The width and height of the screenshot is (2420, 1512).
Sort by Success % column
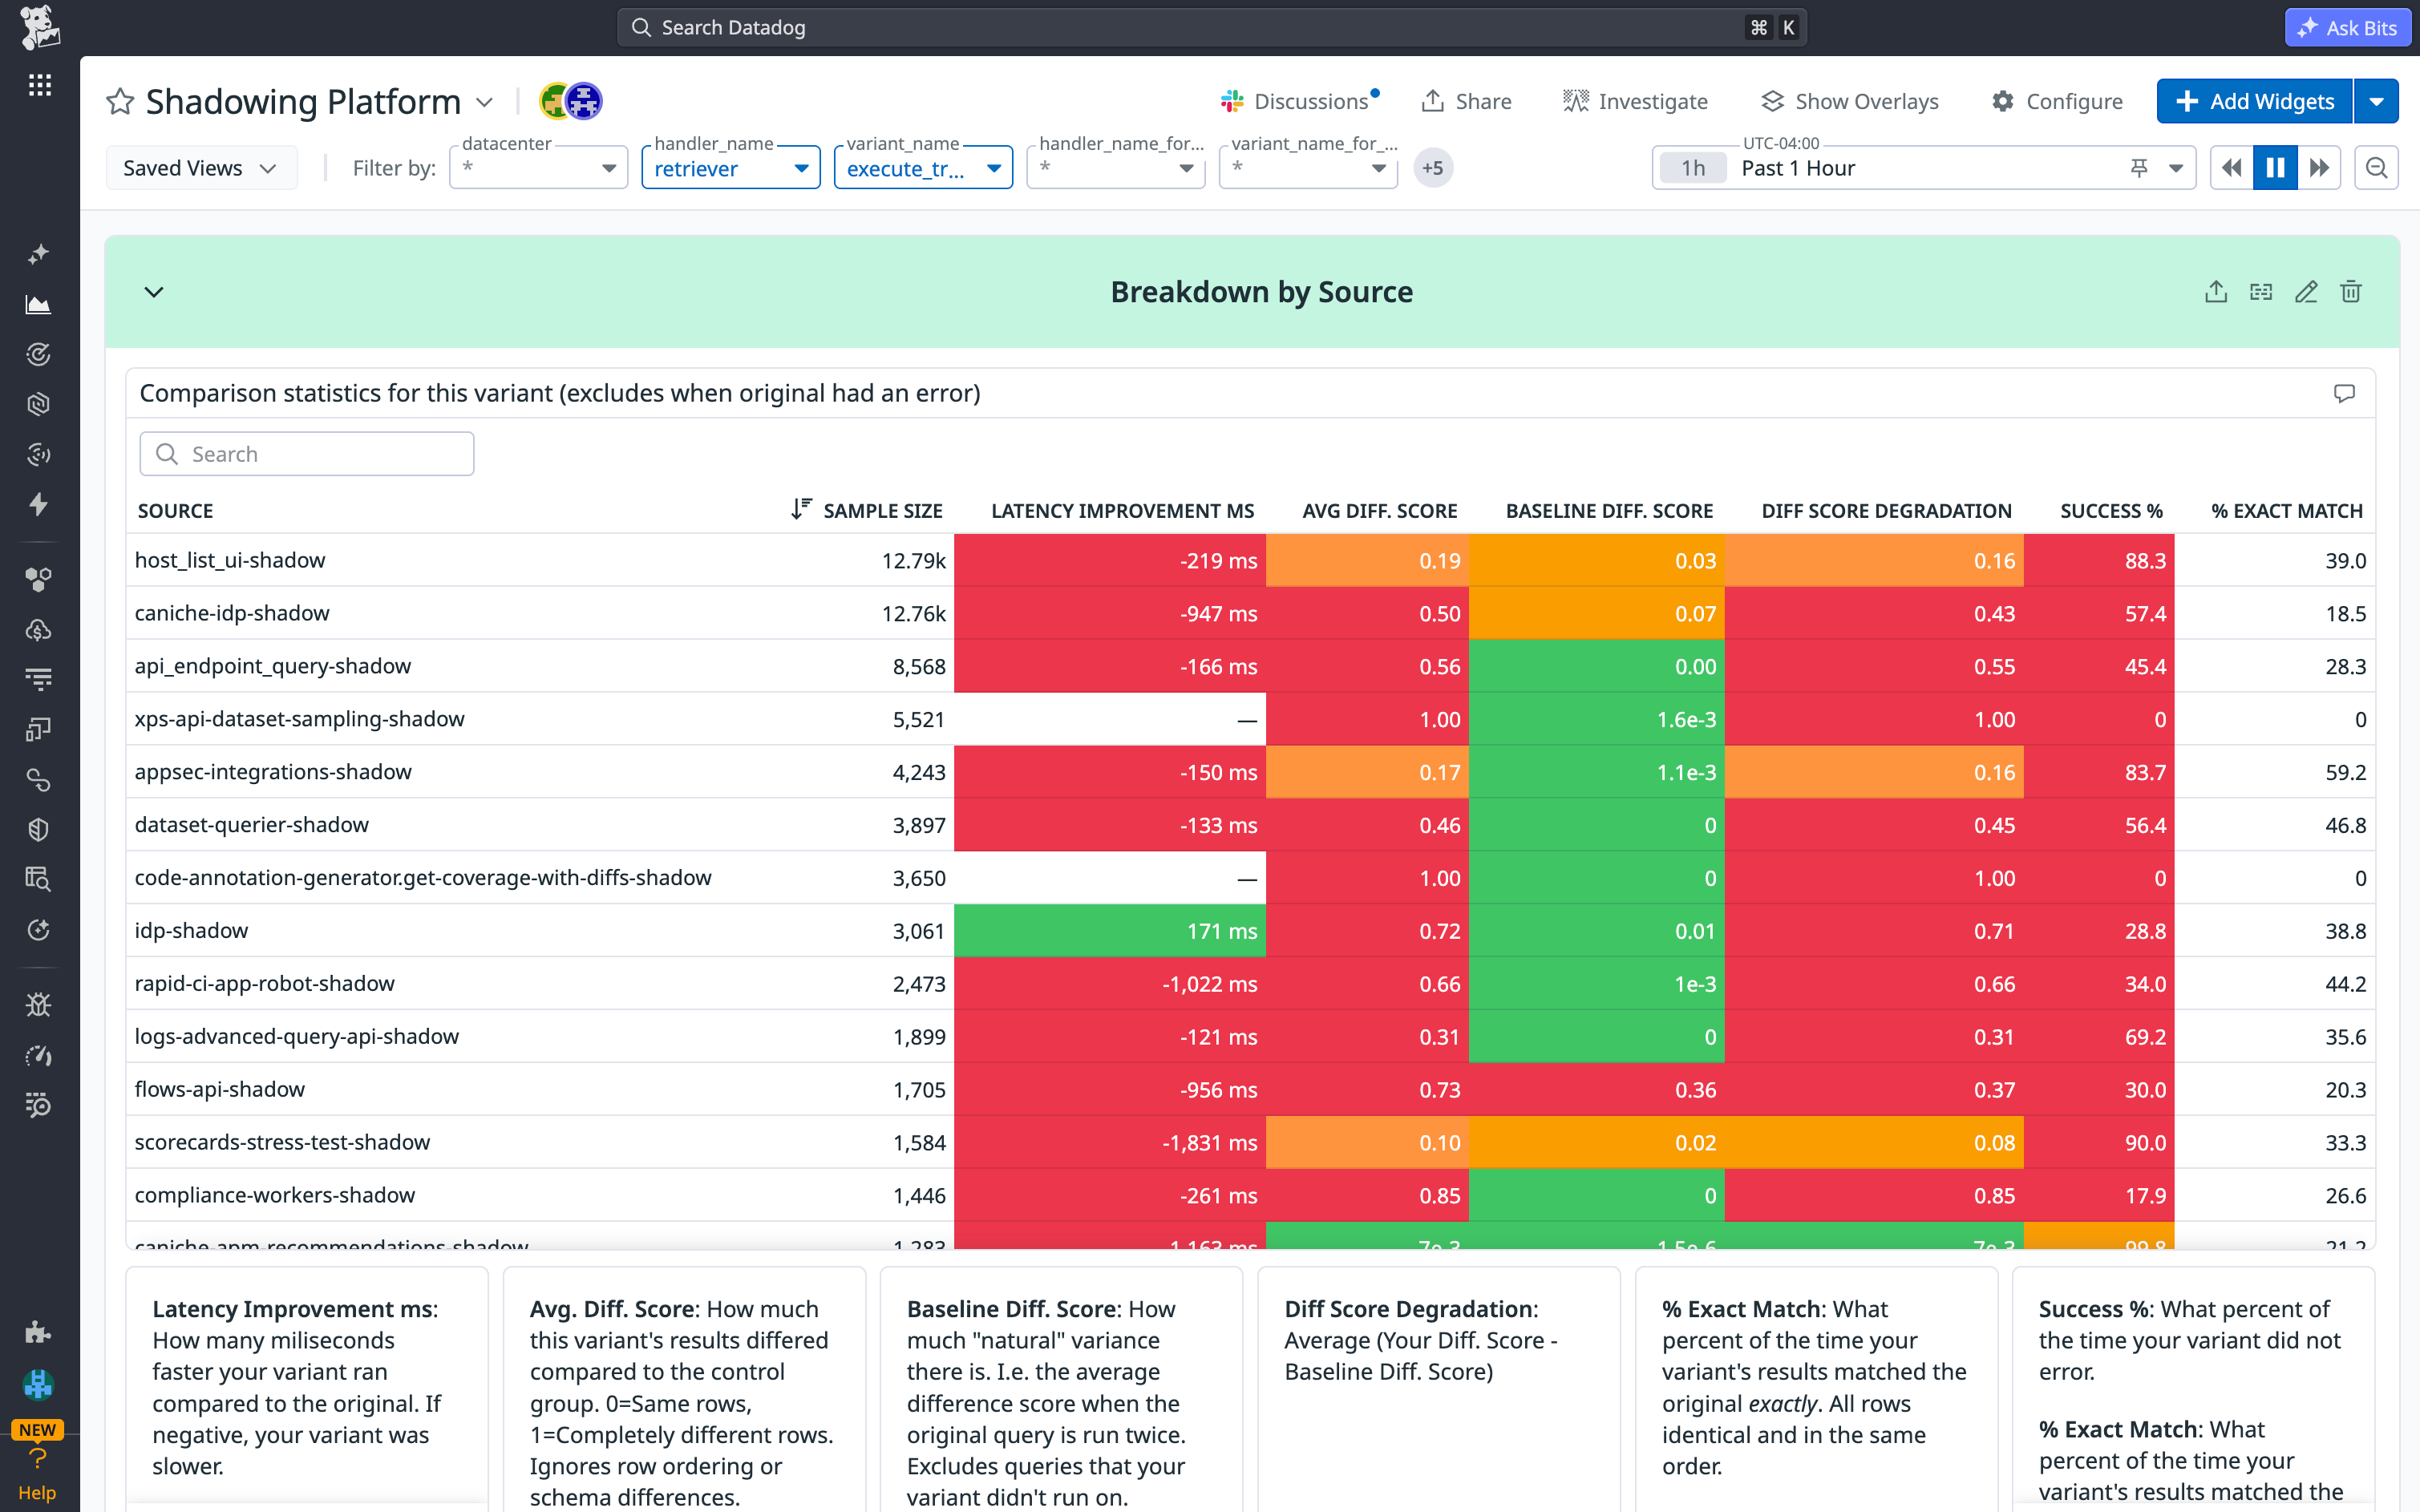[2111, 510]
